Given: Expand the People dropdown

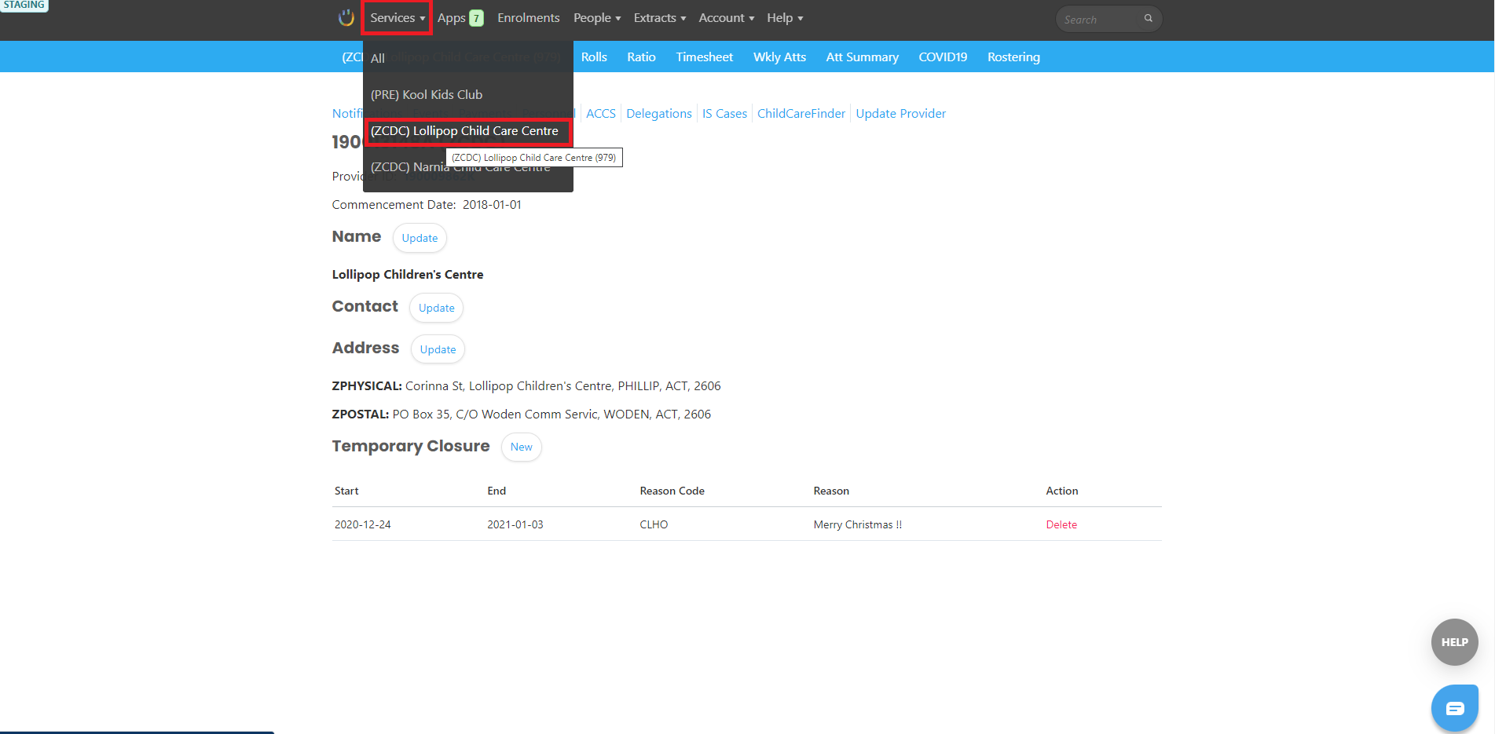Looking at the screenshot, I should click(x=597, y=18).
